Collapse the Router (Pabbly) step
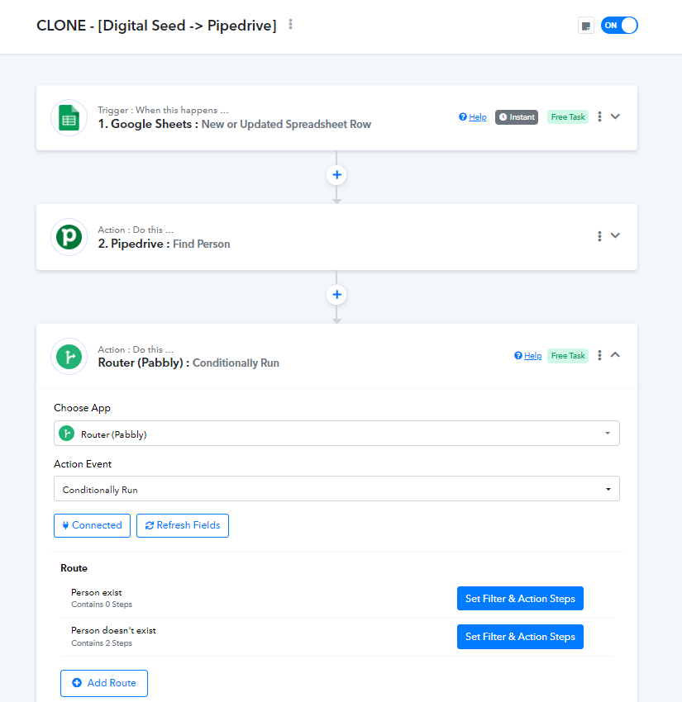Image resolution: width=682 pixels, height=702 pixels. pyautogui.click(x=615, y=354)
